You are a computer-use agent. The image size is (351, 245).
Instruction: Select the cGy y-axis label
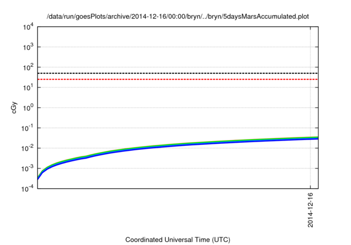click(x=14, y=108)
